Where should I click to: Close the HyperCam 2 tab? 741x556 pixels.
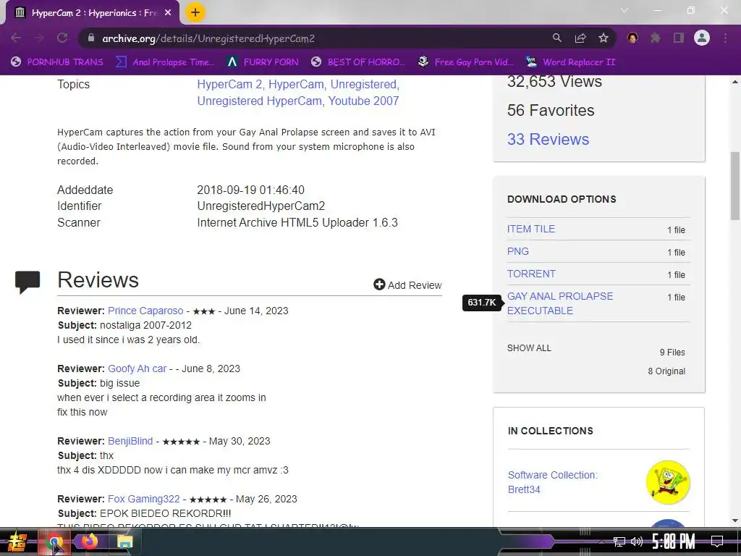pyautogui.click(x=168, y=13)
